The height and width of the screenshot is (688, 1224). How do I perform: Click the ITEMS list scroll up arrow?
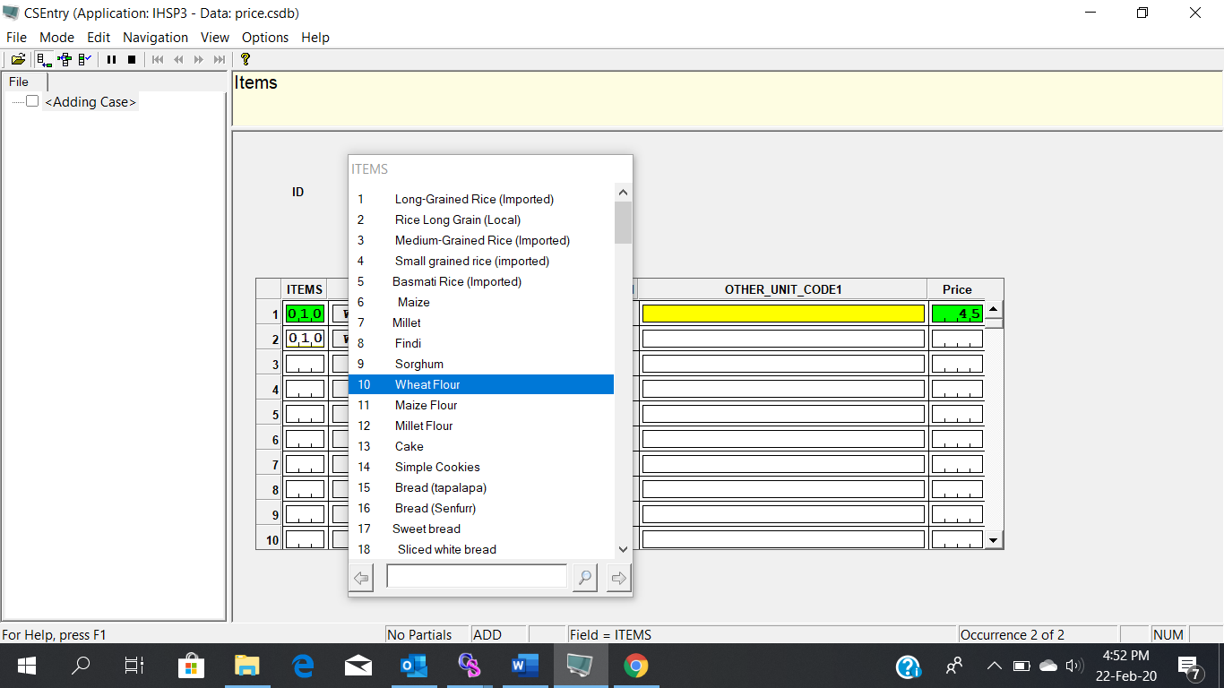(x=624, y=192)
